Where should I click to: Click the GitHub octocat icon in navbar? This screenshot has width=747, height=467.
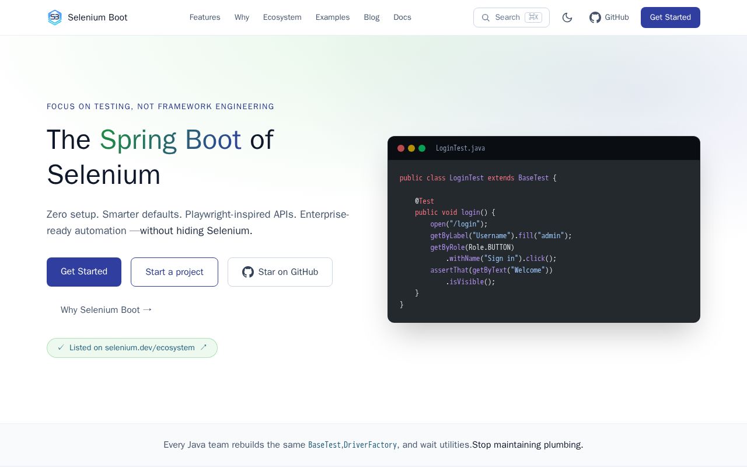(x=595, y=18)
